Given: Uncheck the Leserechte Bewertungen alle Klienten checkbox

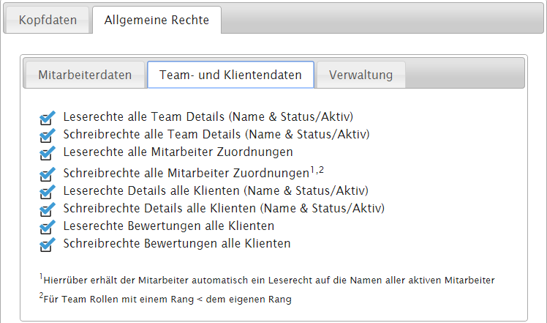Looking at the screenshot, I should coord(47,227).
